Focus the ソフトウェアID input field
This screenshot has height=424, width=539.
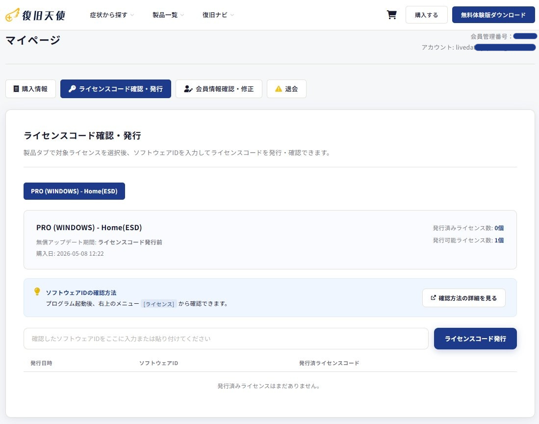tap(226, 339)
